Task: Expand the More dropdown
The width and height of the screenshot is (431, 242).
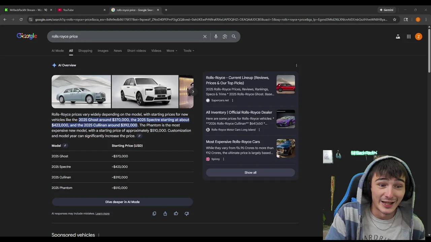Action: point(172,51)
